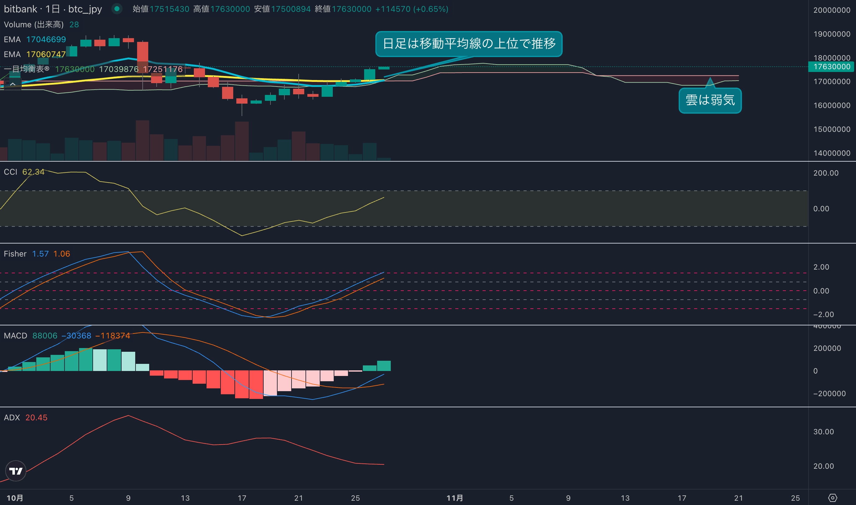Collapse the indicator legend with chevron
This screenshot has height=505, width=856.
coord(13,84)
